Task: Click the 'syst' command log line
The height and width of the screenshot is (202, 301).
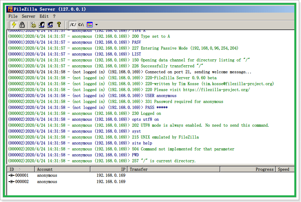Action: [x=75, y=131]
